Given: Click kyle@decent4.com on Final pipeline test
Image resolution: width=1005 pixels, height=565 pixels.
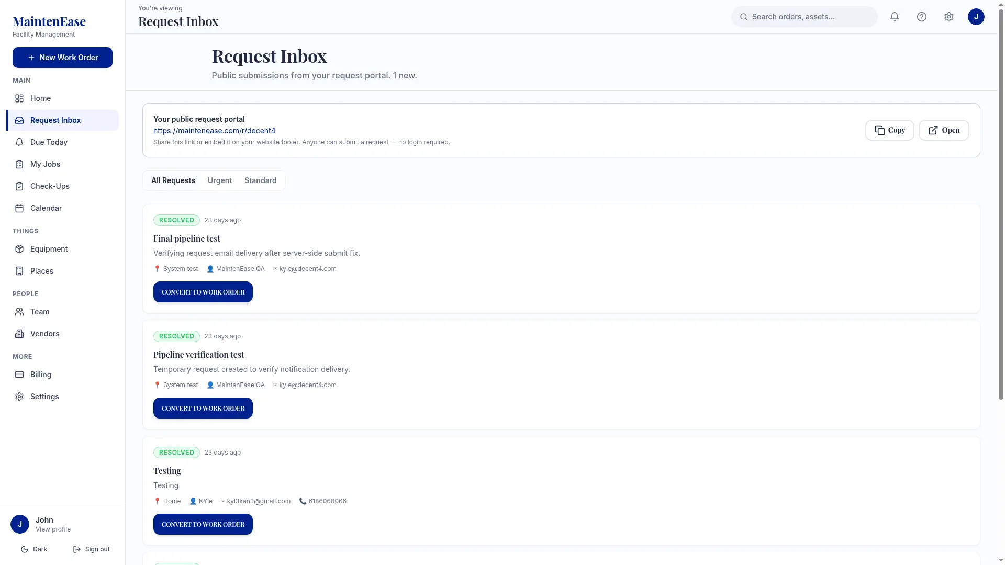Looking at the screenshot, I should click(308, 269).
